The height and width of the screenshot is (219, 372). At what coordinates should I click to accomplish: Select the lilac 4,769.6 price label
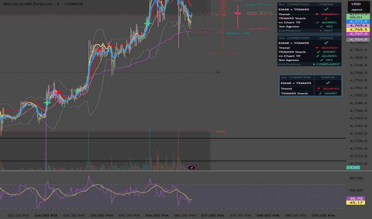[358, 25]
